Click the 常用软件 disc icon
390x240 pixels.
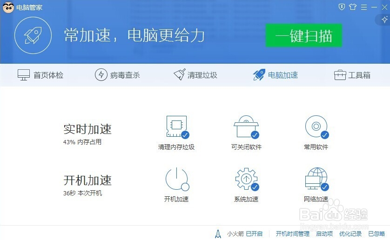pyautogui.click(x=316, y=127)
